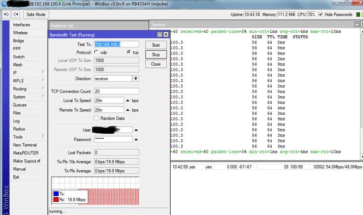This screenshot has height=215, width=363.
Task: Select the udp protocol radio button
Action: click(96, 52)
